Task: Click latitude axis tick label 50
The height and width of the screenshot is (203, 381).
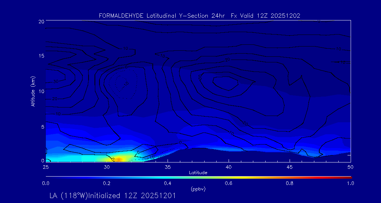Action: click(x=351, y=167)
